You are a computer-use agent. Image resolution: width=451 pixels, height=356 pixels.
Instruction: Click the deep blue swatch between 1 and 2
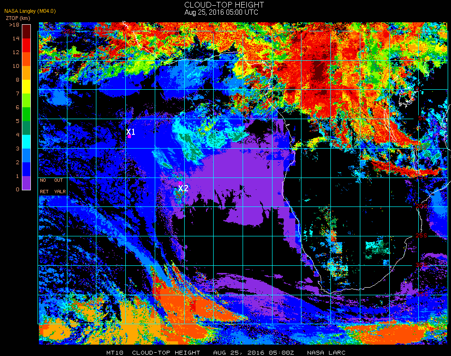click(x=26, y=169)
